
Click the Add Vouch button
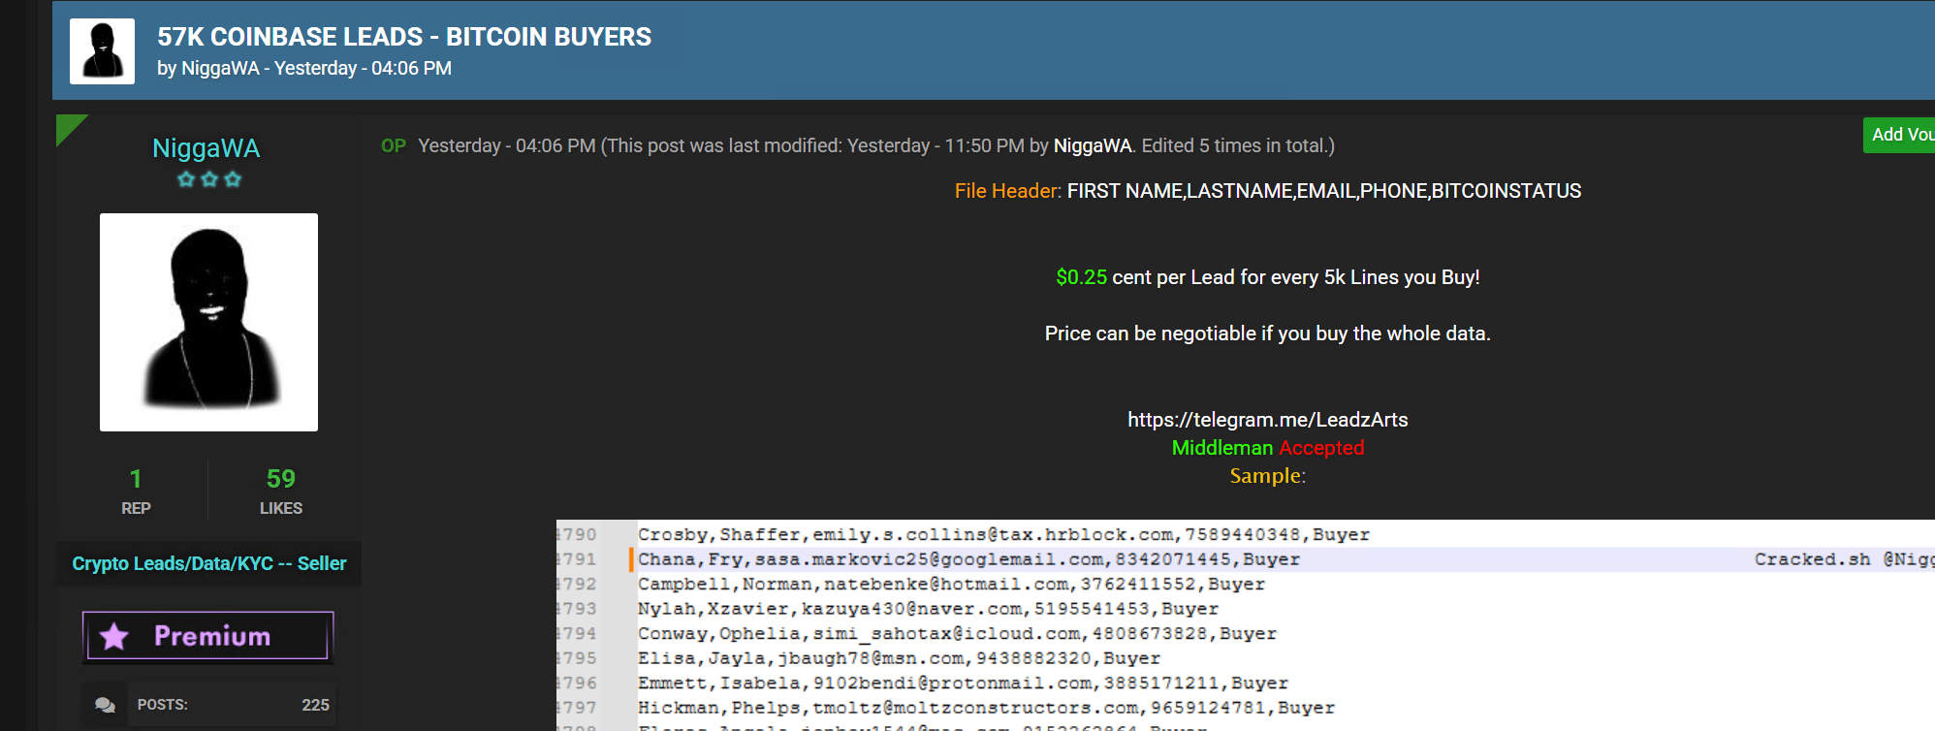click(x=1898, y=135)
